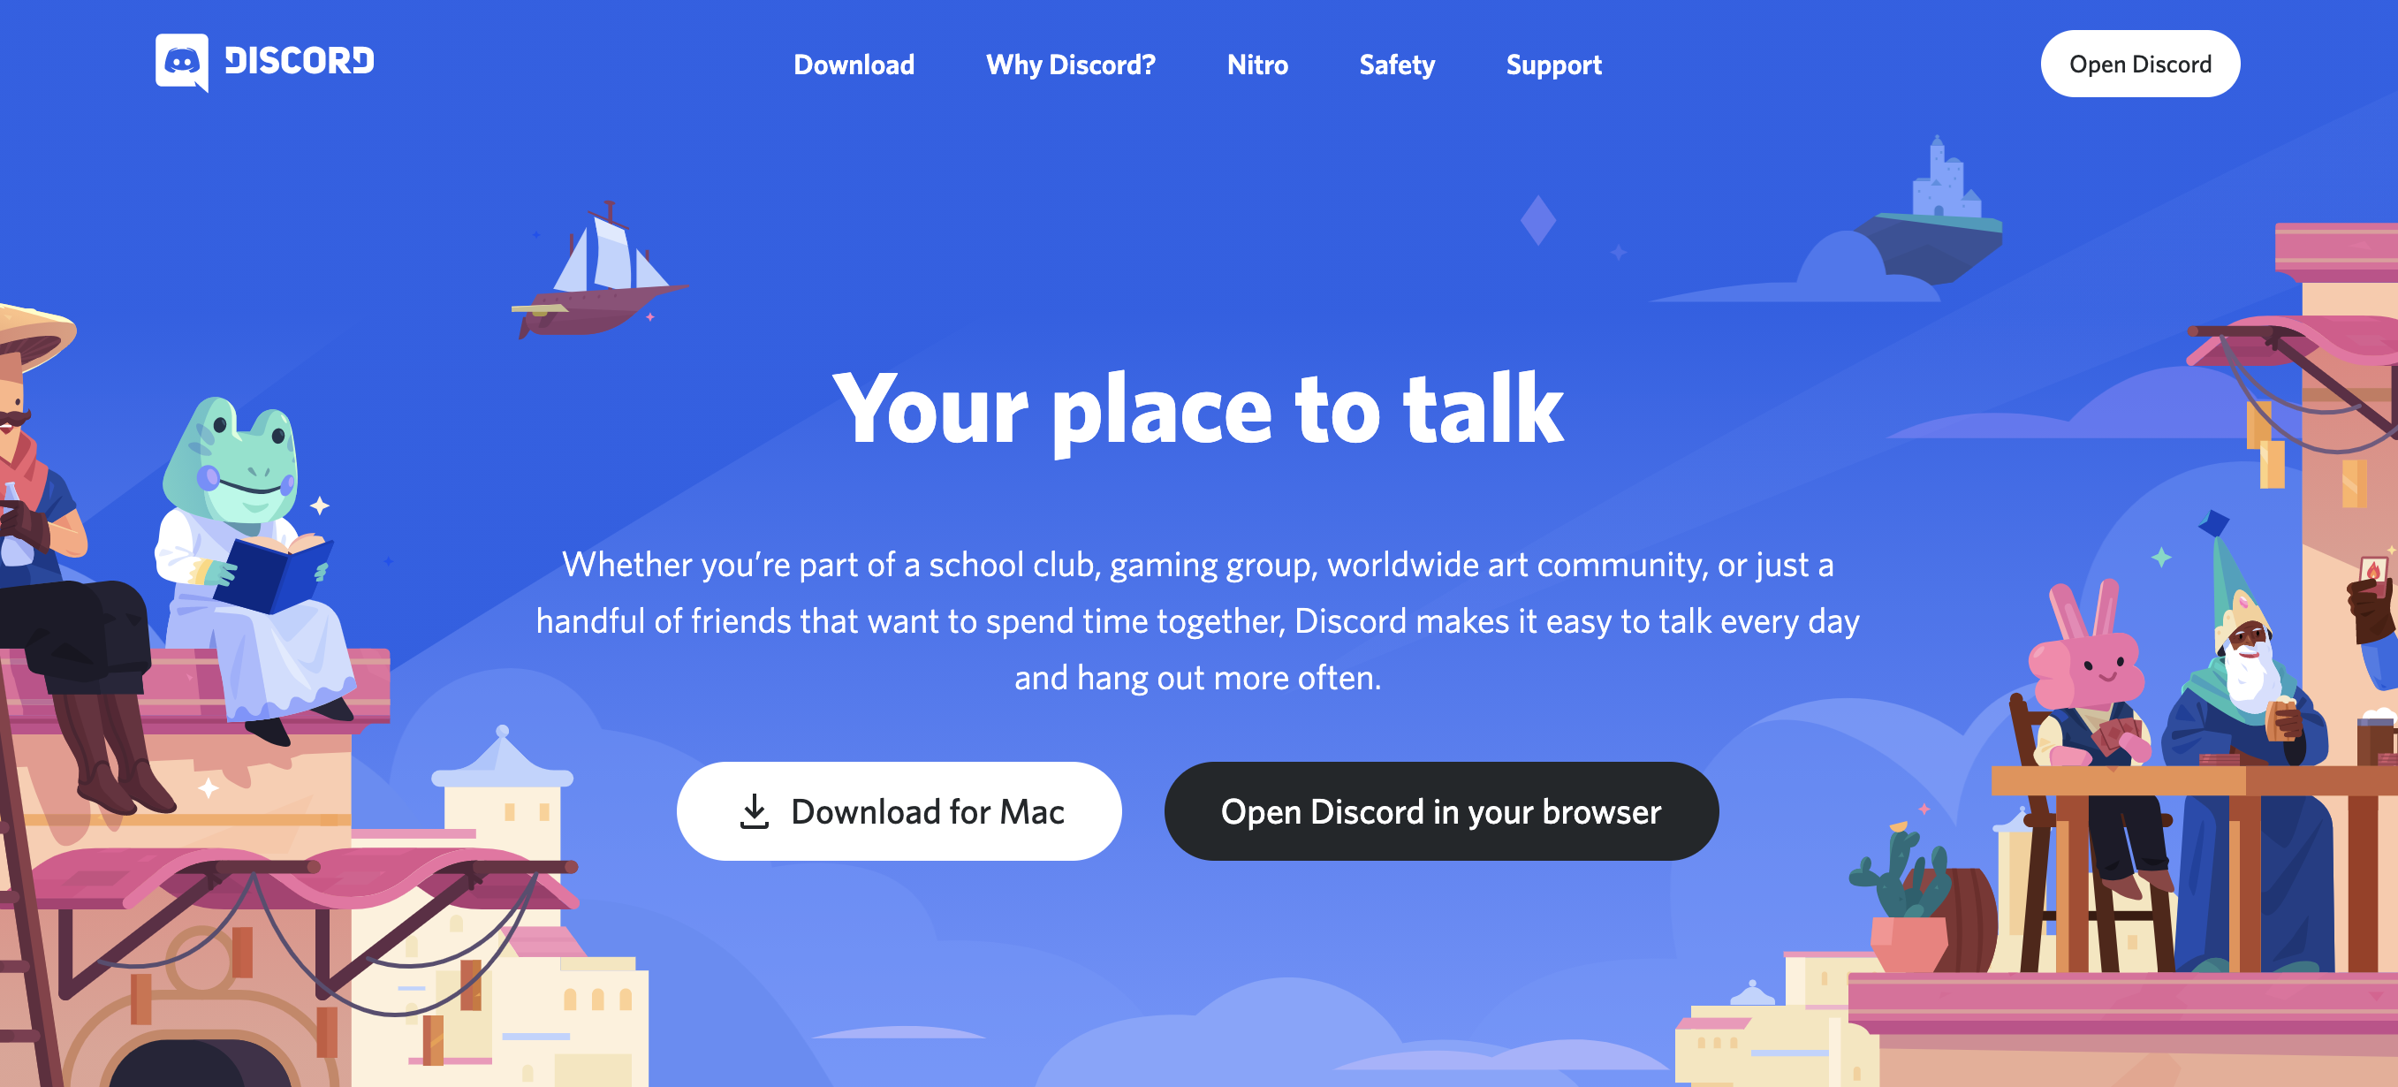Click the download arrow icon on button
2398x1087 pixels.
pos(755,812)
